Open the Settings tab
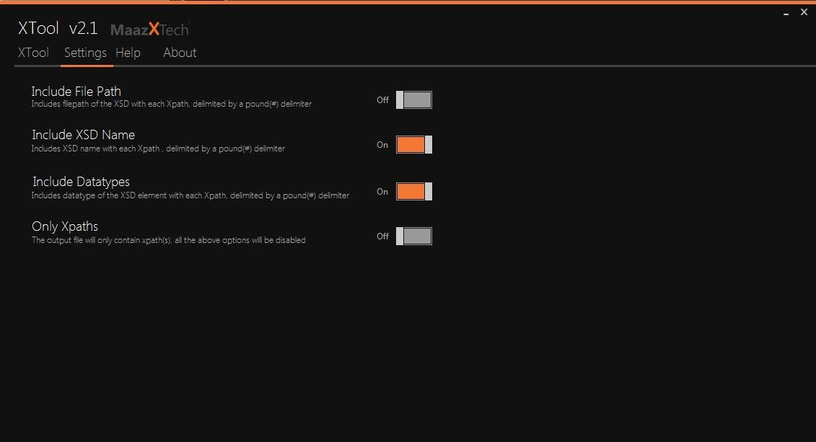816x442 pixels. [x=85, y=53]
